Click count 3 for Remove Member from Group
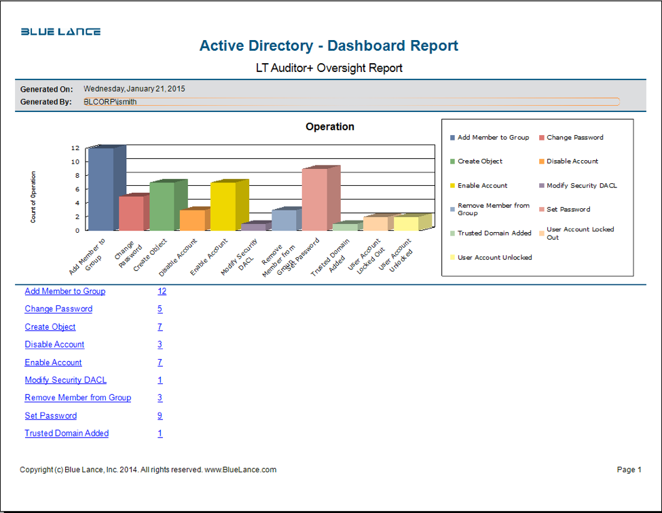Viewport: 662px width, 513px height. coord(160,398)
